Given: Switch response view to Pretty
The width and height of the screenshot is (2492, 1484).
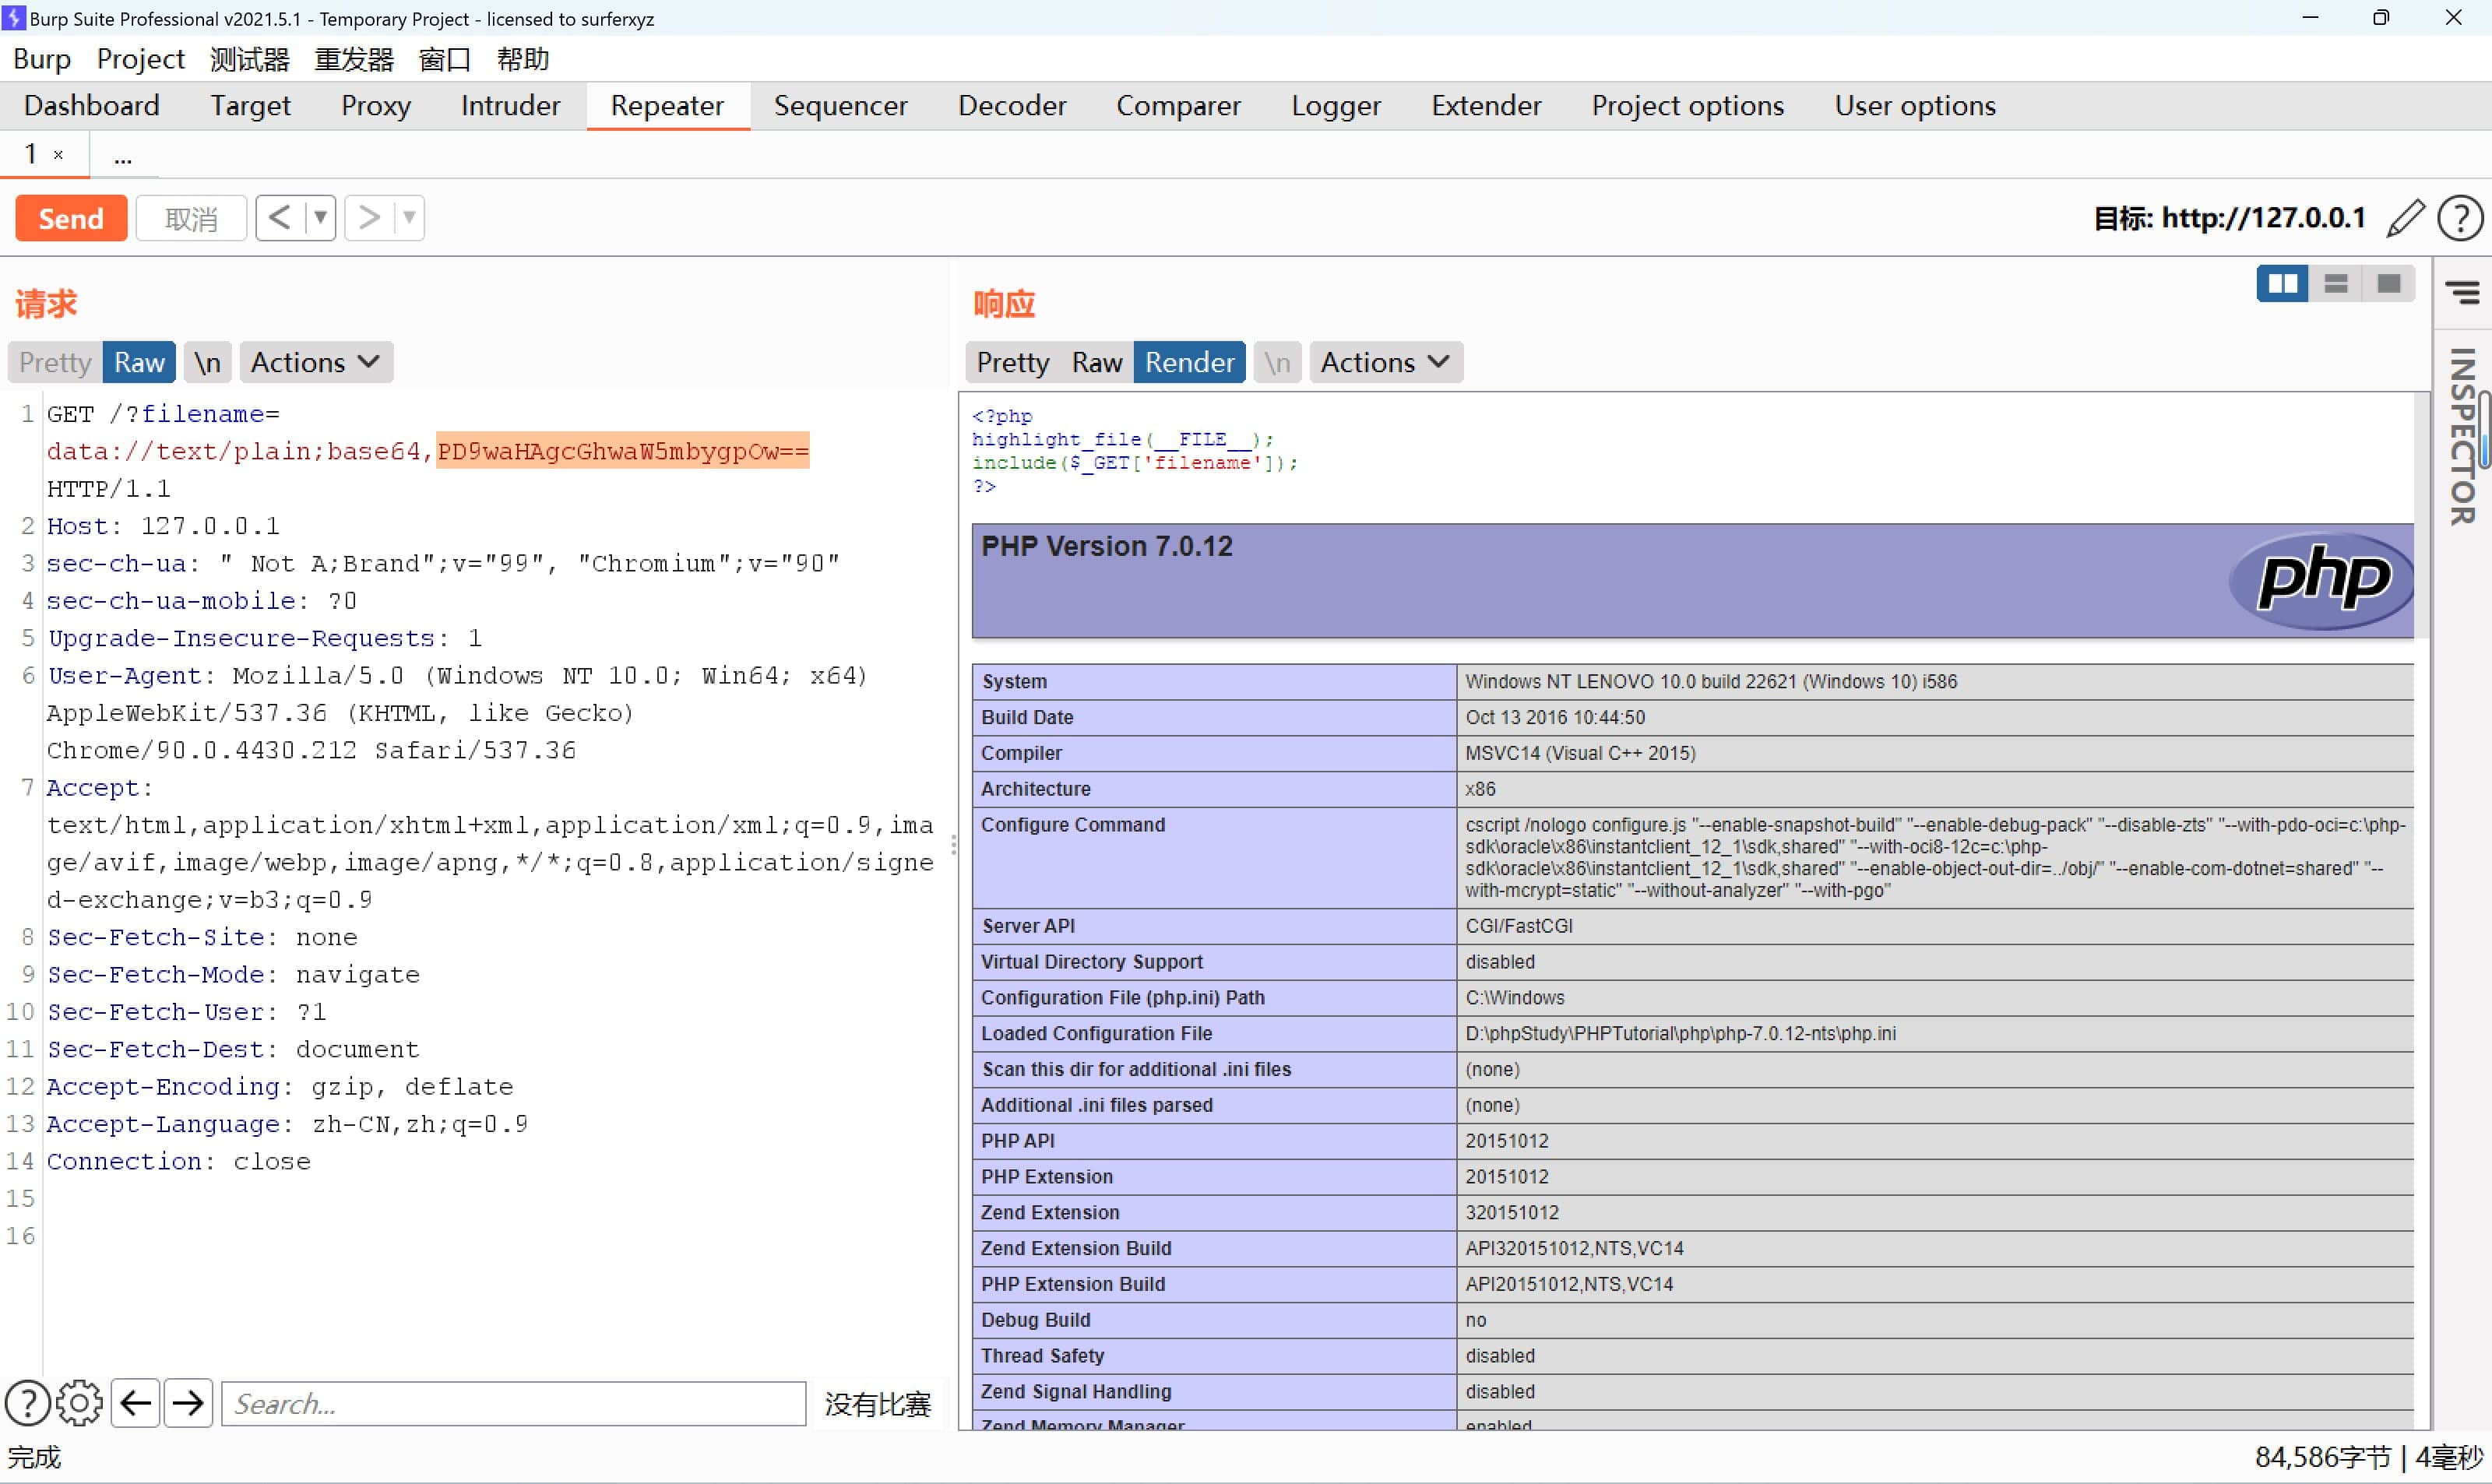Looking at the screenshot, I should [1013, 362].
